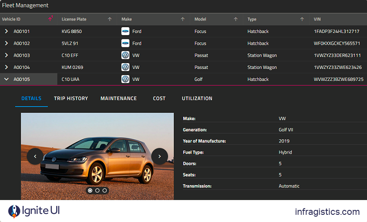367x222 pixels.
Task: Sort Model column arrow
Action: tap(236, 19)
